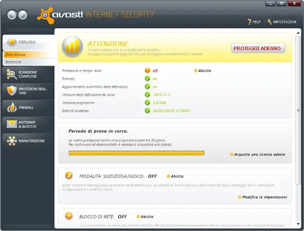Click Acquista una licenza adesso link
Screen dimensions: 304x231
257,154
